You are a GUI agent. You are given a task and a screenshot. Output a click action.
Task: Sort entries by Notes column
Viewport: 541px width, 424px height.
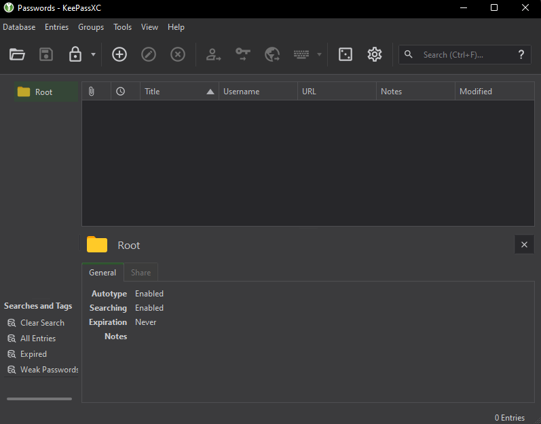pyautogui.click(x=415, y=92)
